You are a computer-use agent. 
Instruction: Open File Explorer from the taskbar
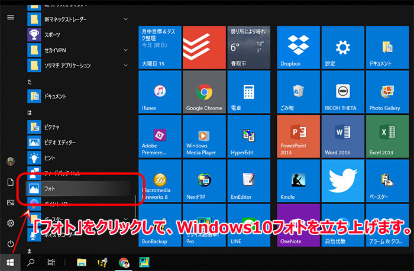pyautogui.click(x=82, y=262)
